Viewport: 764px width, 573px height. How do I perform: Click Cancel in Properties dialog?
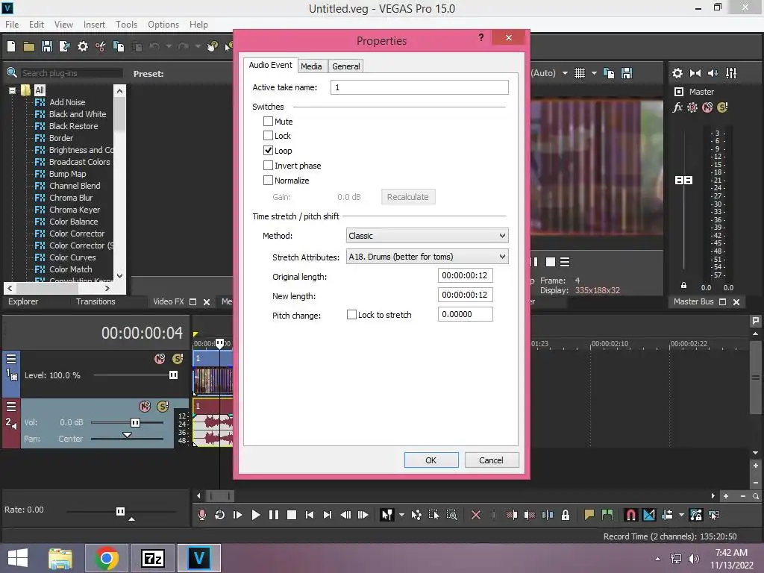click(491, 460)
